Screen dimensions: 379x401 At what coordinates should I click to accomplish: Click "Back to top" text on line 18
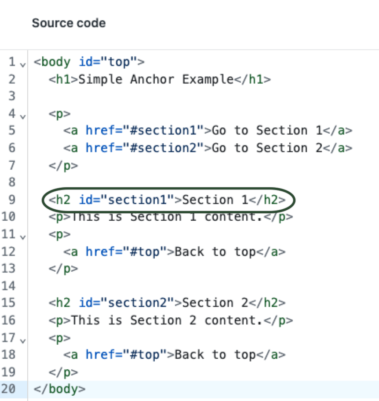(215, 355)
